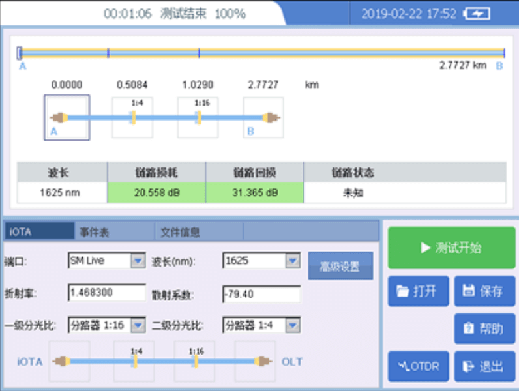
Task: Click the 1:4 splitter in iOTA diagram
Action: pyautogui.click(x=134, y=360)
